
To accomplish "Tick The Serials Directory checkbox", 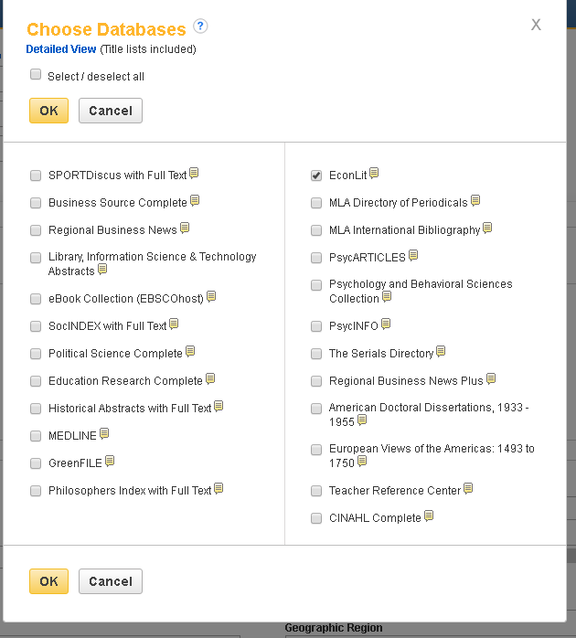I will coord(316,354).
